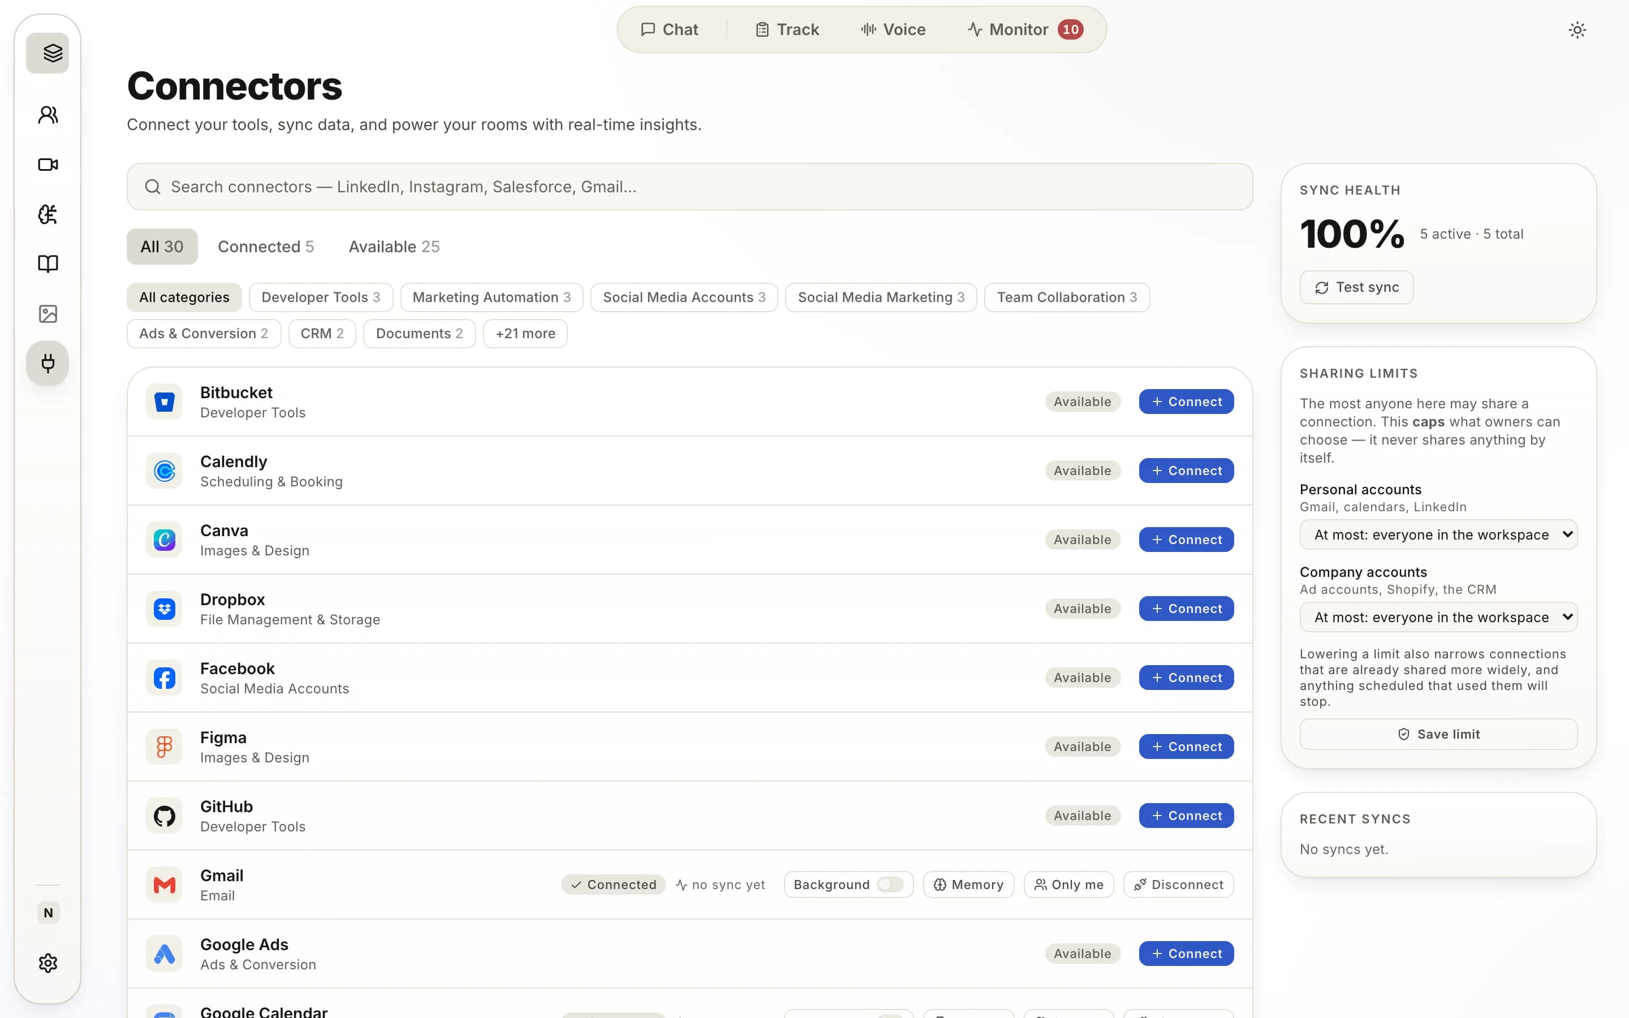
Task: Toggle Gmail Background sync switch
Action: coord(890,885)
